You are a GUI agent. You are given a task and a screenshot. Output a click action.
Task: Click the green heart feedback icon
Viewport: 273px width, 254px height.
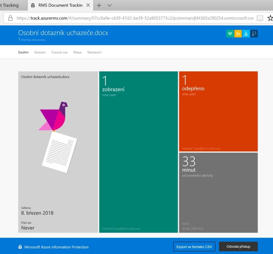[x=230, y=33]
